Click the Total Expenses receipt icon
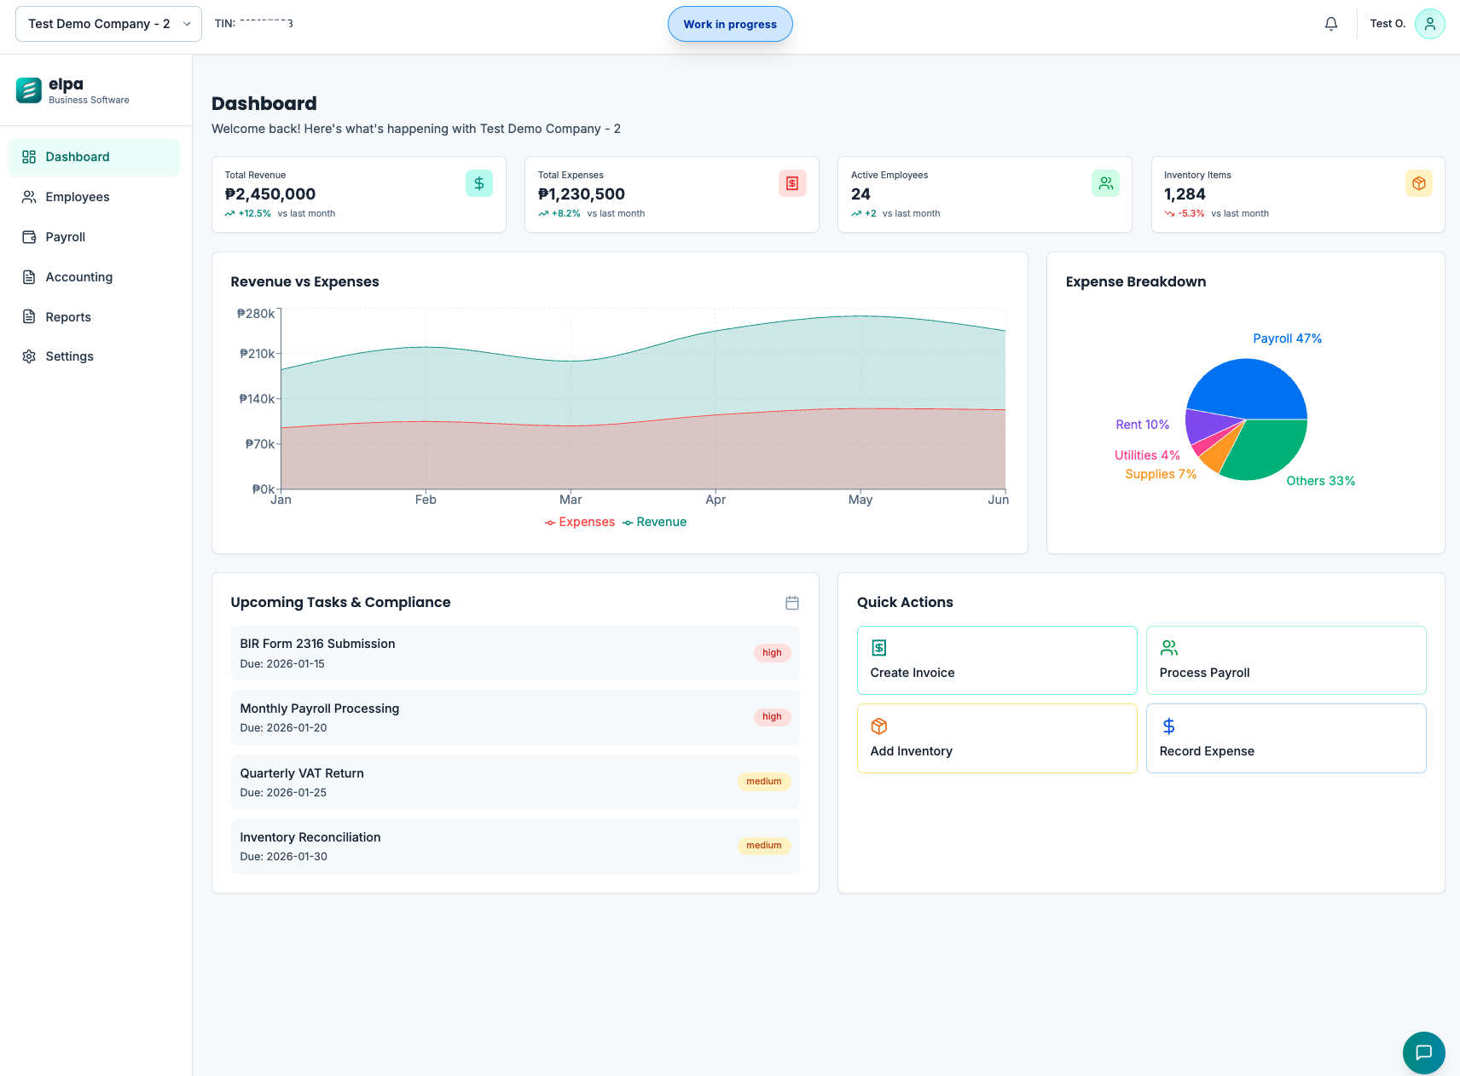The image size is (1460, 1076). (x=792, y=183)
